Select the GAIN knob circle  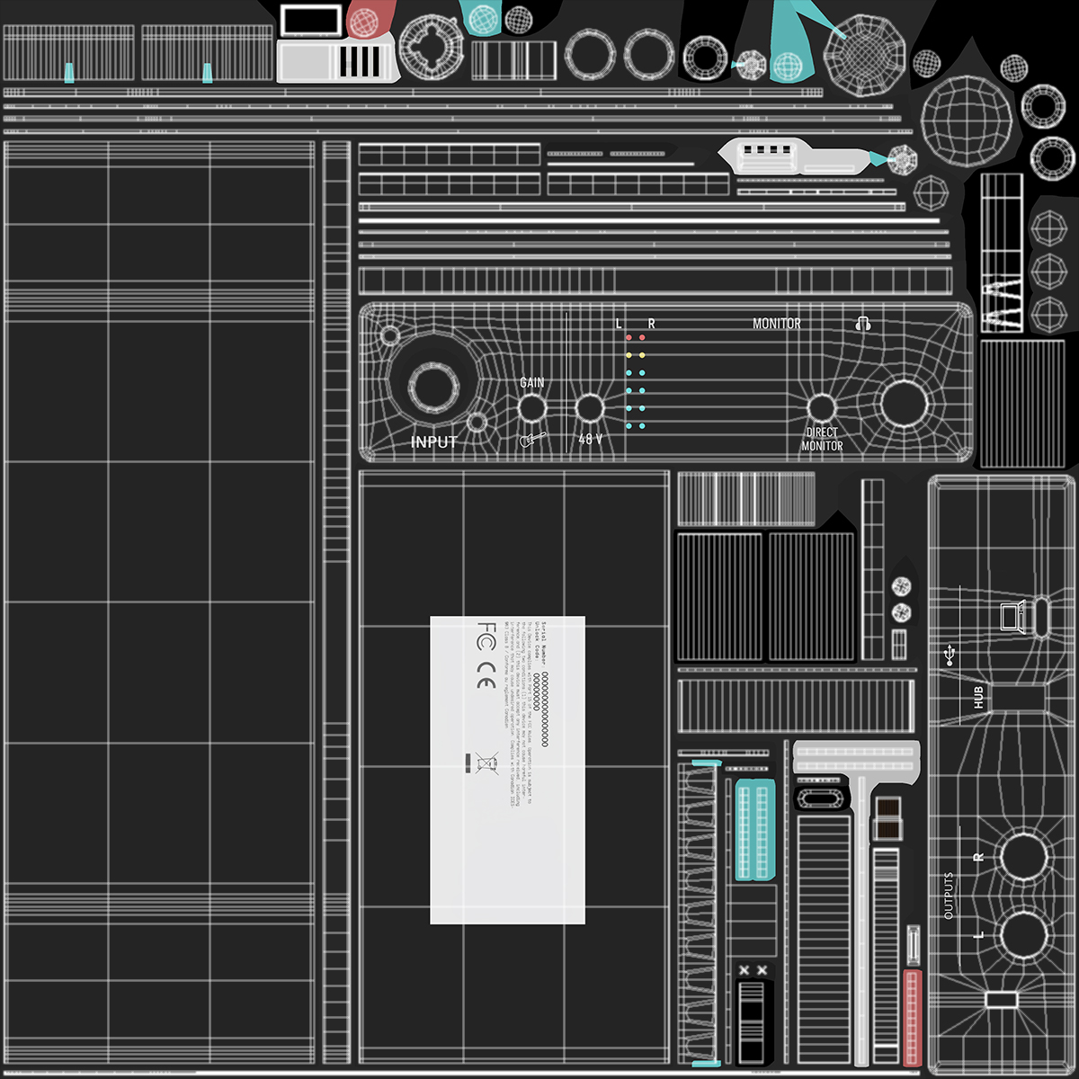(x=531, y=408)
